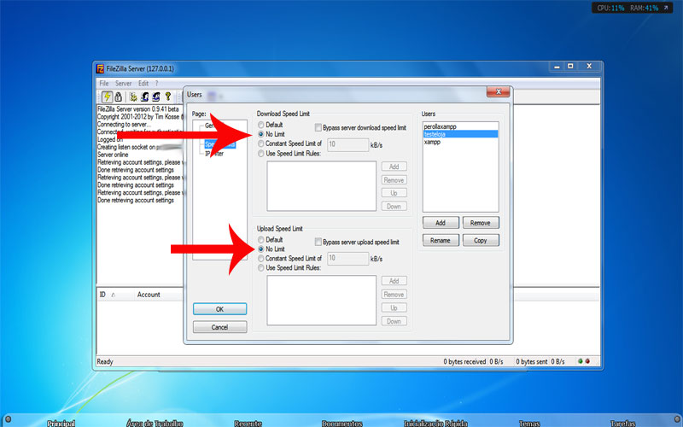Click Remove beside the download rules list
This screenshot has height=427, width=683.
click(x=394, y=180)
